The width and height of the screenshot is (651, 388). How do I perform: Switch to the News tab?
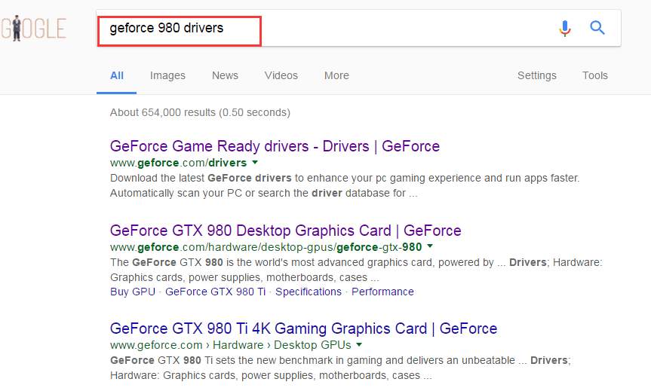(225, 75)
